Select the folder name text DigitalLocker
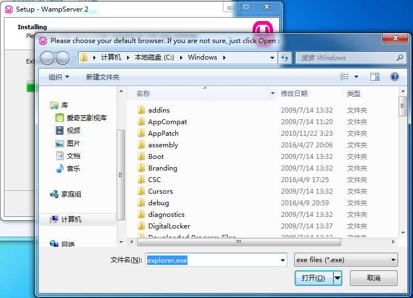Image resolution: width=413 pixels, height=298 pixels. (169, 226)
